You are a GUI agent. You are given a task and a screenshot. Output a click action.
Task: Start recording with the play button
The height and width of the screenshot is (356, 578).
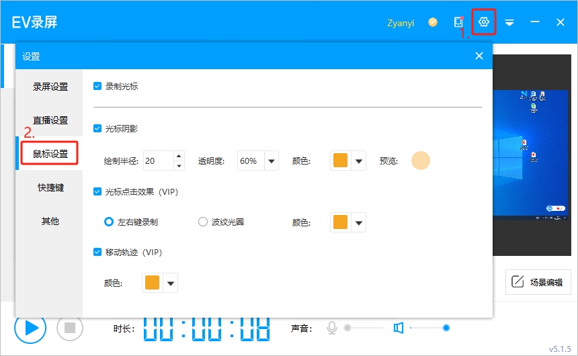pyautogui.click(x=30, y=328)
